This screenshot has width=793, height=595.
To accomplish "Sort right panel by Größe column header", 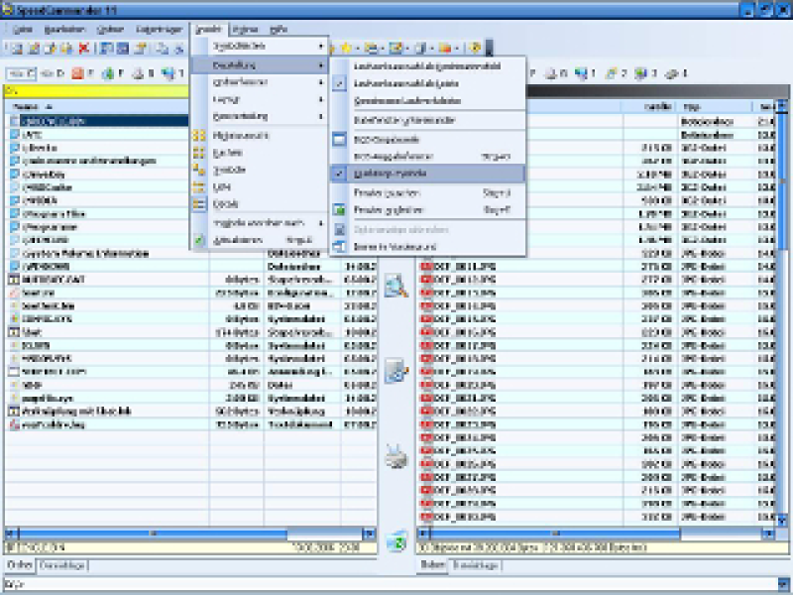I will 649,107.
